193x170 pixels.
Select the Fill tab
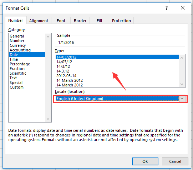pos(99,21)
